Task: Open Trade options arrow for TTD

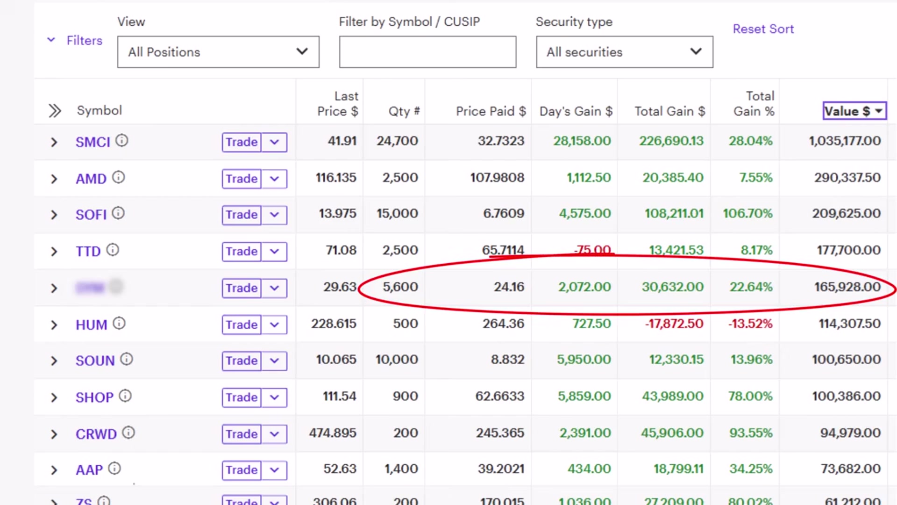Action: (x=274, y=252)
